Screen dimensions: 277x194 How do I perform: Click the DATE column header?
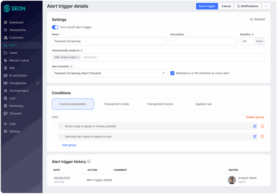tap(57, 170)
